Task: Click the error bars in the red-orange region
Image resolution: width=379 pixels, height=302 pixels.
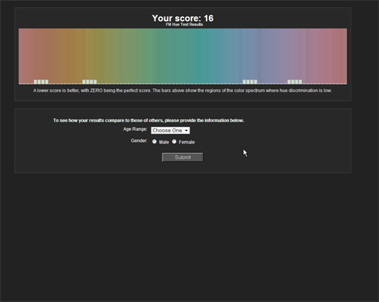Action: (x=41, y=81)
